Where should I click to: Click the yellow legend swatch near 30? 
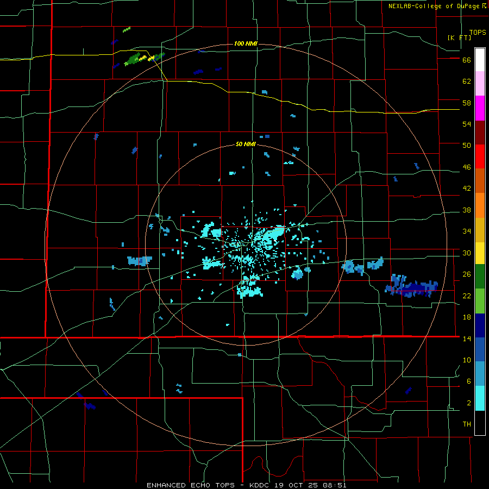tap(480, 253)
